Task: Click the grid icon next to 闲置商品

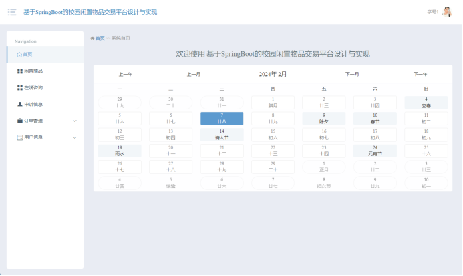Action: pyautogui.click(x=20, y=71)
